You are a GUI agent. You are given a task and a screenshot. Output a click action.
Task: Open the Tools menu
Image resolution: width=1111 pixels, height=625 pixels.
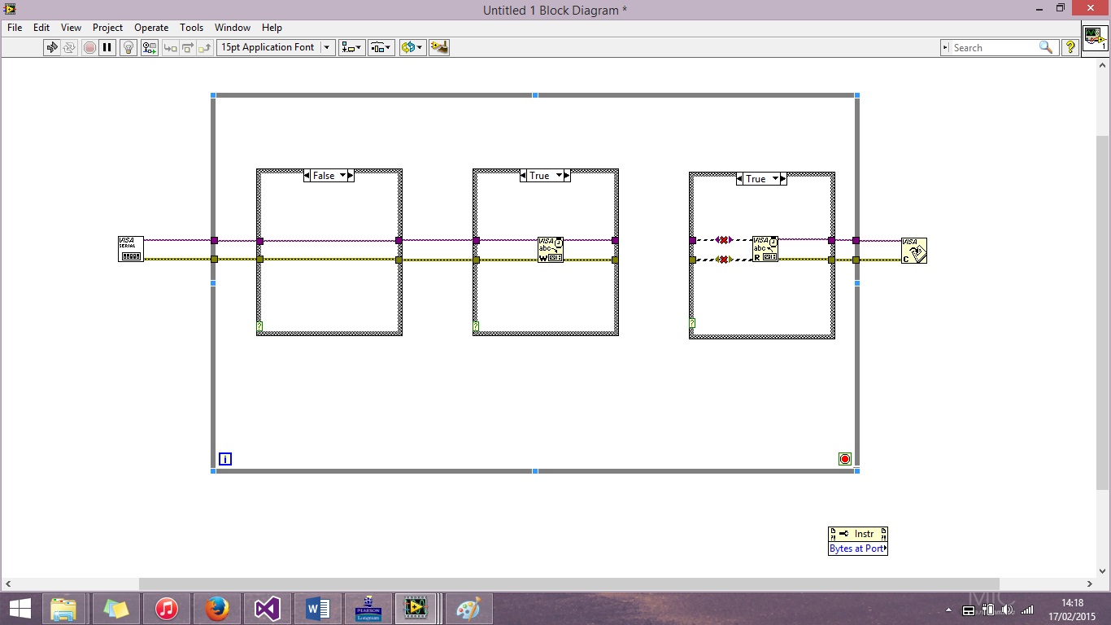click(x=192, y=27)
